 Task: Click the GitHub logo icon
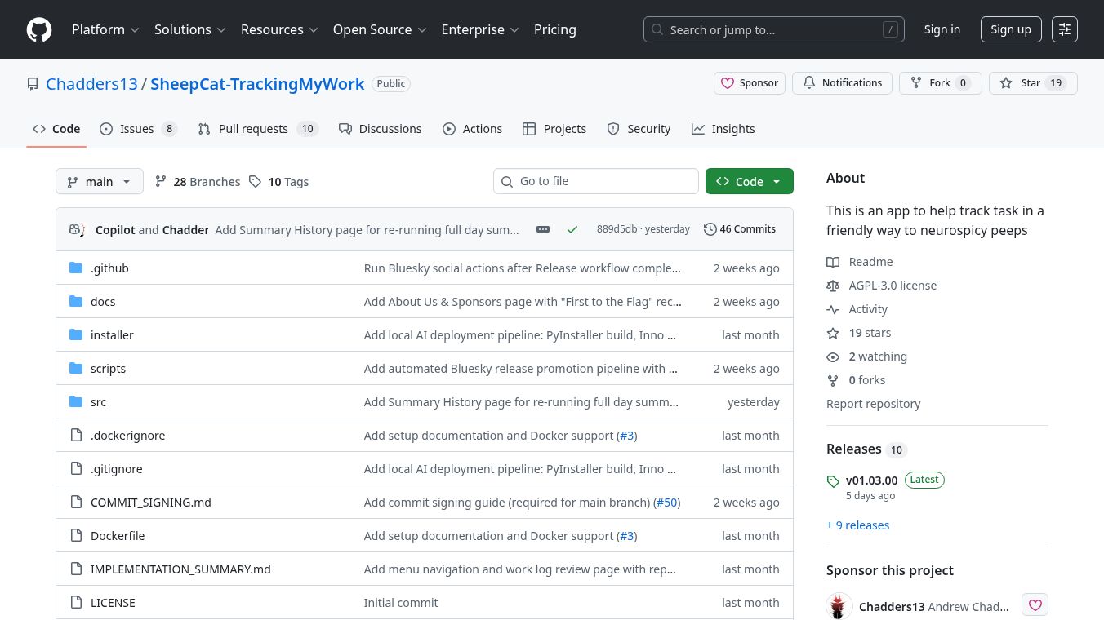(x=39, y=29)
